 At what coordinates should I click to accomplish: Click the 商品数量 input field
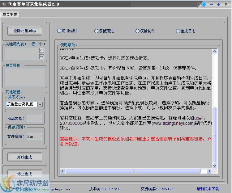(x=35, y=119)
